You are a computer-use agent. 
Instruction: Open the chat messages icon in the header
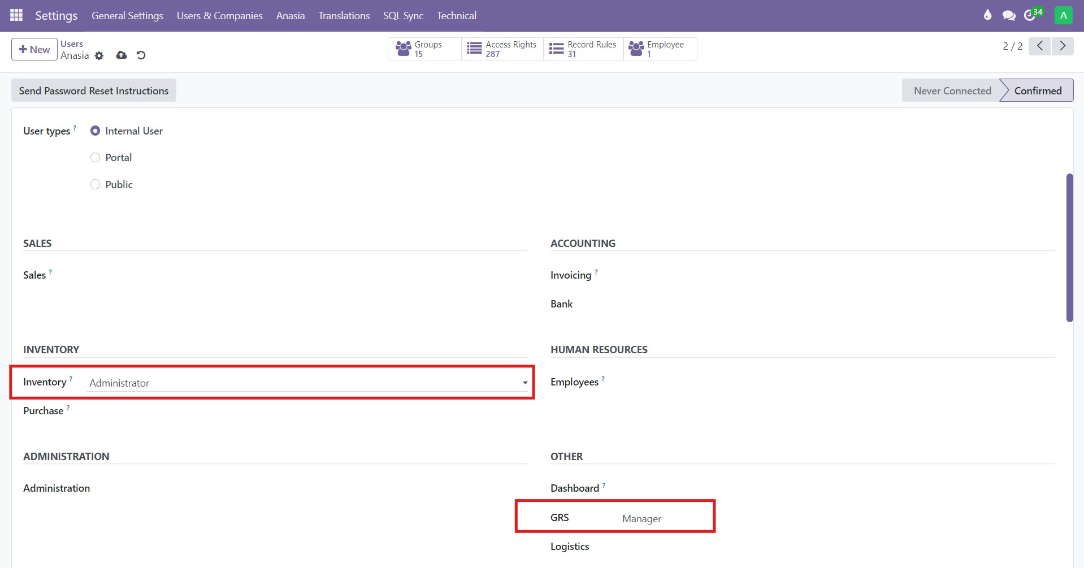tap(1009, 15)
